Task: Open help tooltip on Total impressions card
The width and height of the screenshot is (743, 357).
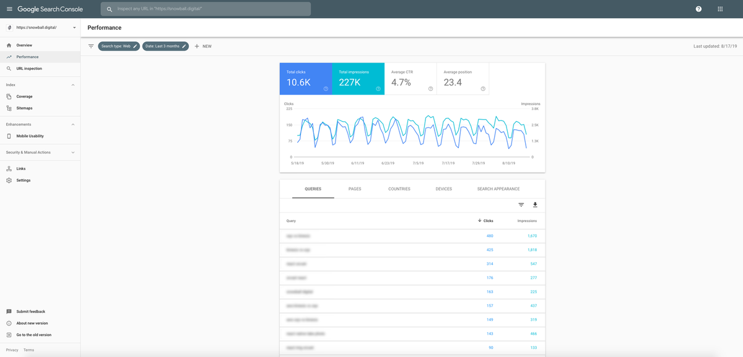Action: click(378, 89)
